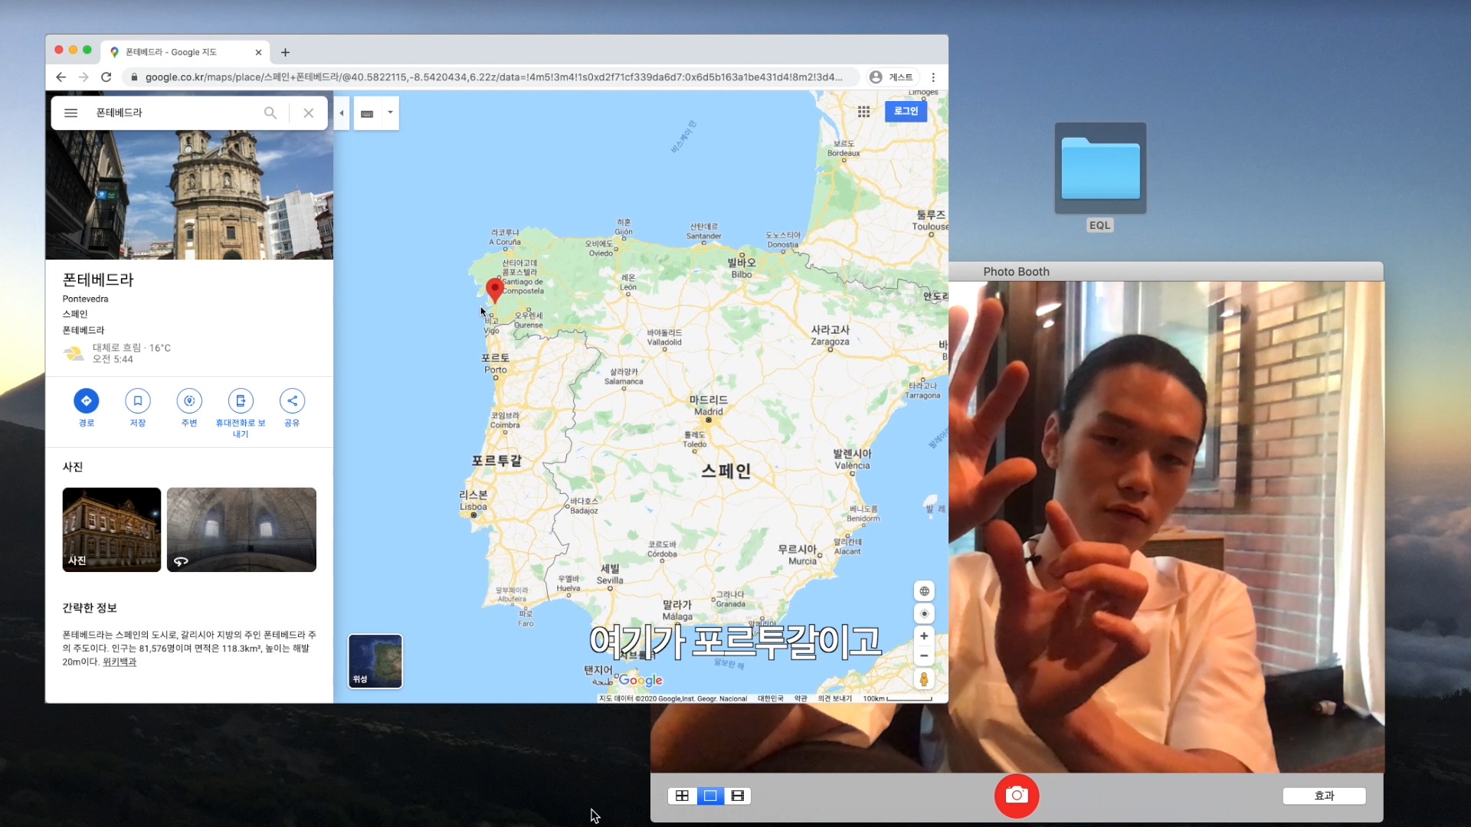Open the Google Maps hamburger menu
This screenshot has width=1471, height=827.
point(70,113)
